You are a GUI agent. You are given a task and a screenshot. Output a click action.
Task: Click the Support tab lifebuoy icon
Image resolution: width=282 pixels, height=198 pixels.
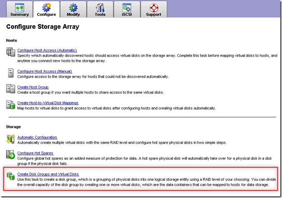pos(154,8)
